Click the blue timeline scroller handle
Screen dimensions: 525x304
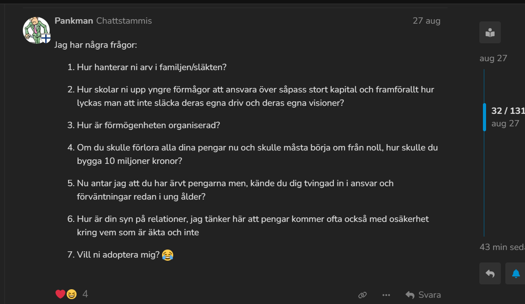[484, 117]
